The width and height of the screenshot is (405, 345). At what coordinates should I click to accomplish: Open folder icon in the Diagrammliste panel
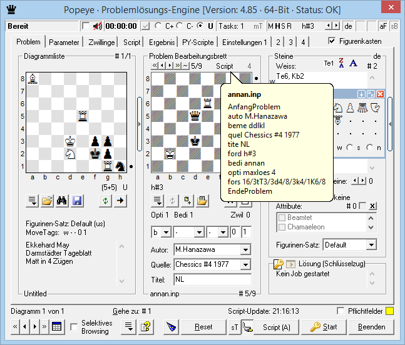pyautogui.click(x=48, y=201)
